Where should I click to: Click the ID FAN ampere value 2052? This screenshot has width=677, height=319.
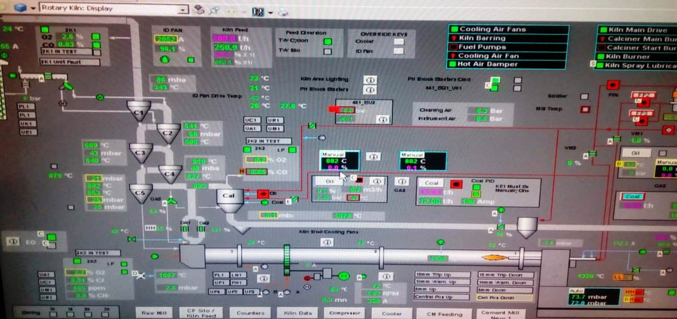pyautogui.click(x=166, y=39)
